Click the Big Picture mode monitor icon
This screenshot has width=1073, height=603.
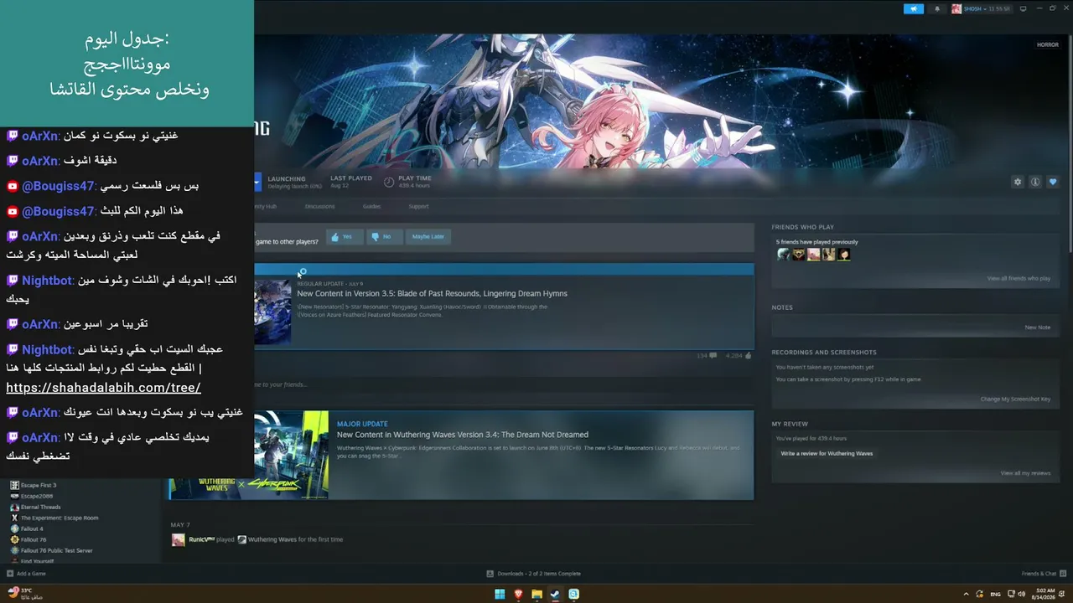pyautogui.click(x=1023, y=8)
